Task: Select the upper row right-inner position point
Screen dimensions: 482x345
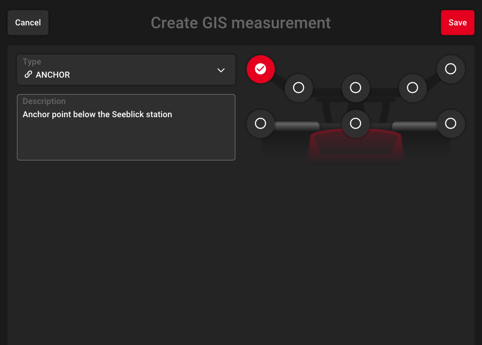Action: [412, 88]
